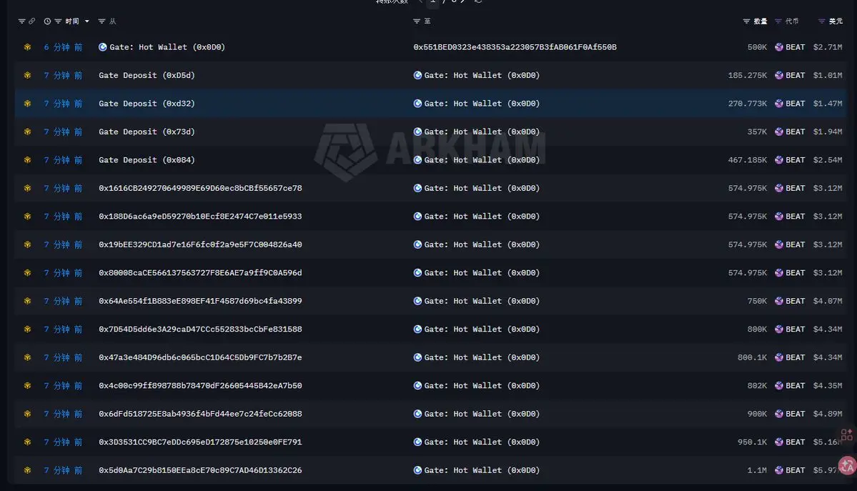Expand the 时间 sort dropdown arrow
This screenshot has width=857, height=491.
click(87, 21)
